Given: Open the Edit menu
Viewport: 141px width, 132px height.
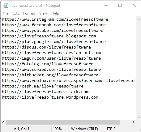Looking at the screenshot, I should click(16, 13).
